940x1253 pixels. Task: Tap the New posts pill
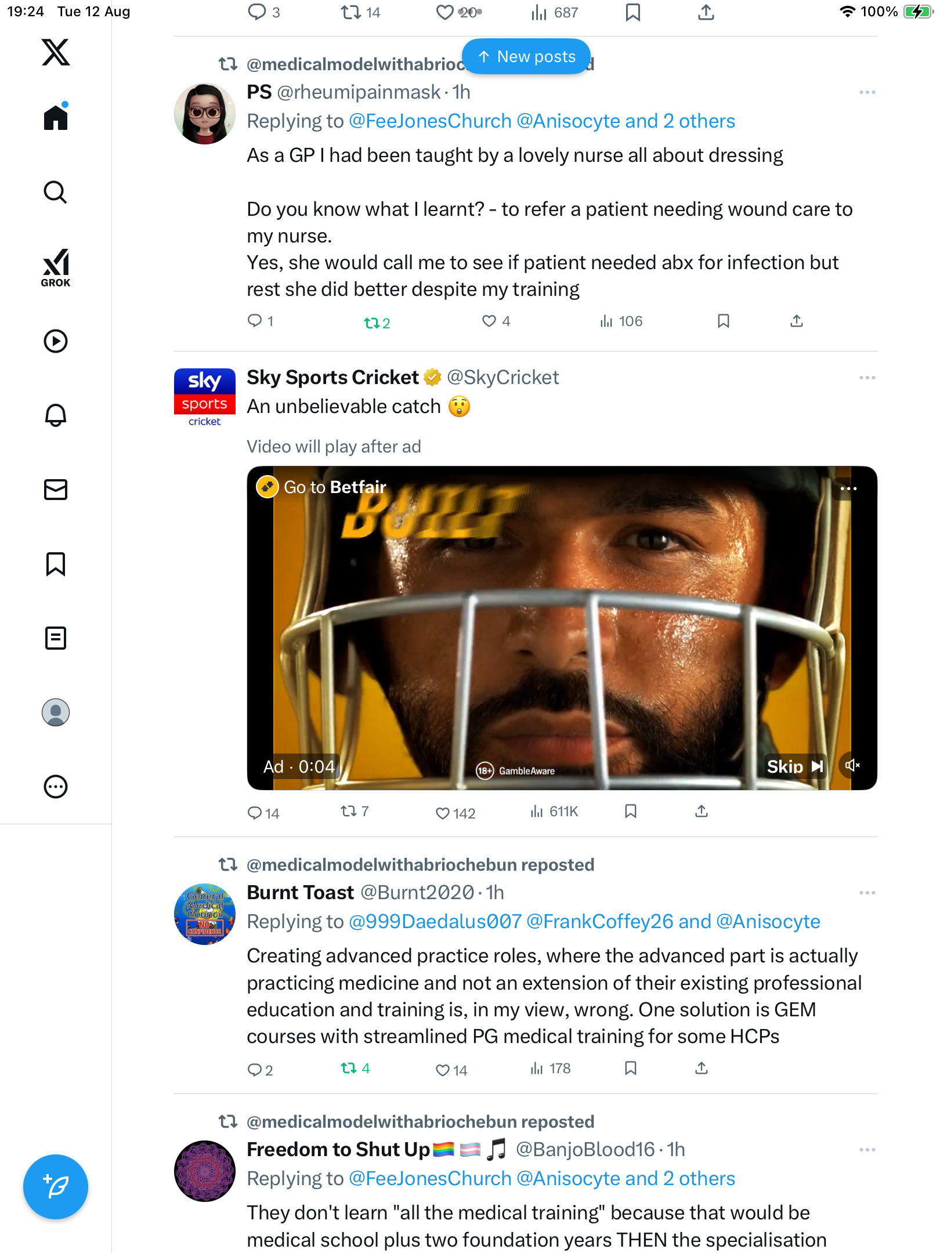pyautogui.click(x=526, y=56)
